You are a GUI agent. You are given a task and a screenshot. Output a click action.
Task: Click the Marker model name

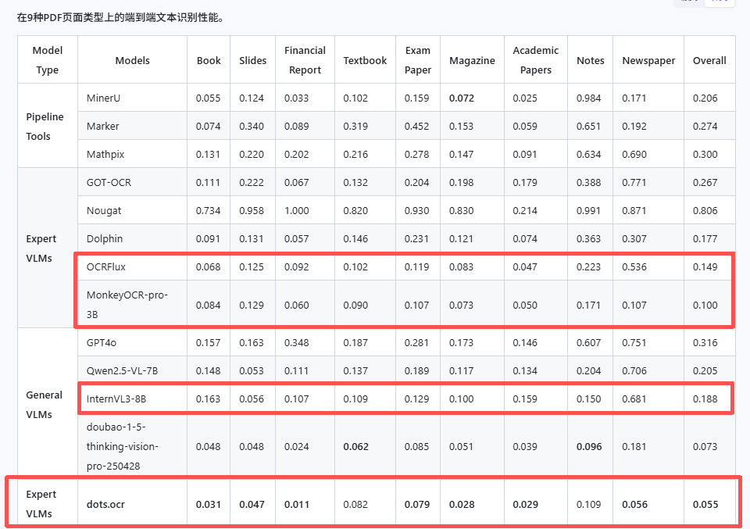point(102,127)
